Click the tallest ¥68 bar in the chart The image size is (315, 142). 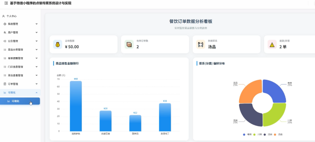(76, 106)
